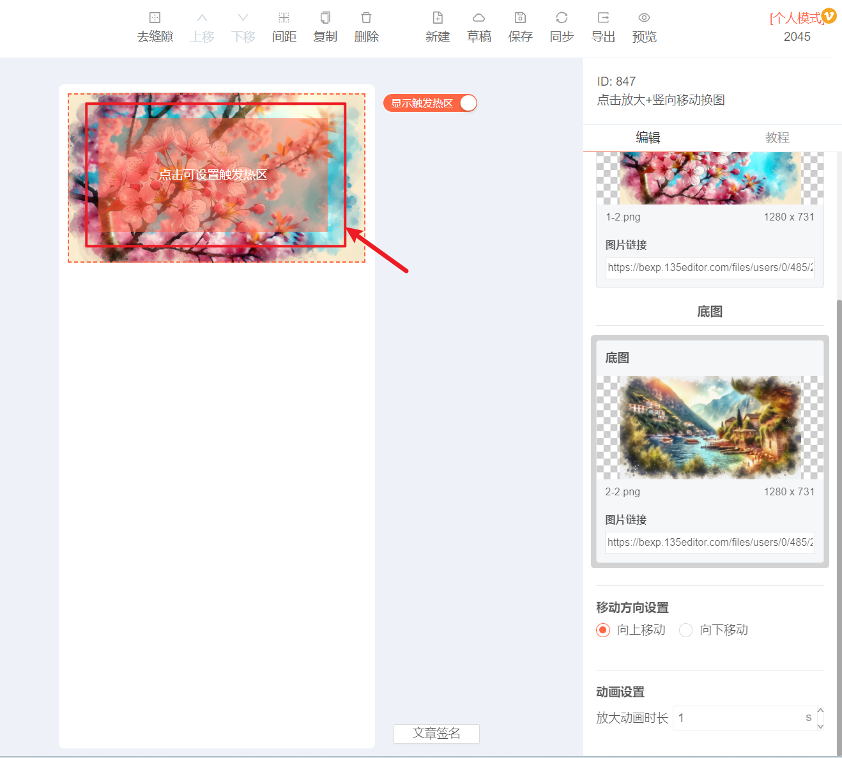Switch to the 教程 tab
Screen dimensions: 842x758
(x=777, y=137)
